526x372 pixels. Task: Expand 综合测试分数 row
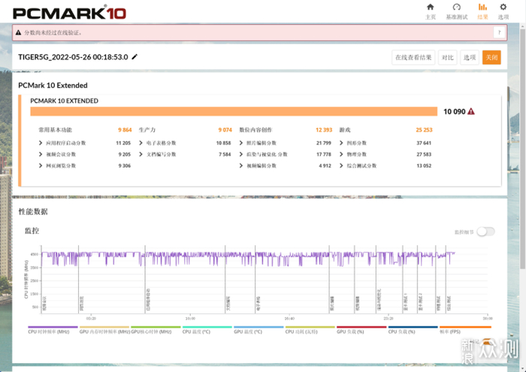pos(341,165)
